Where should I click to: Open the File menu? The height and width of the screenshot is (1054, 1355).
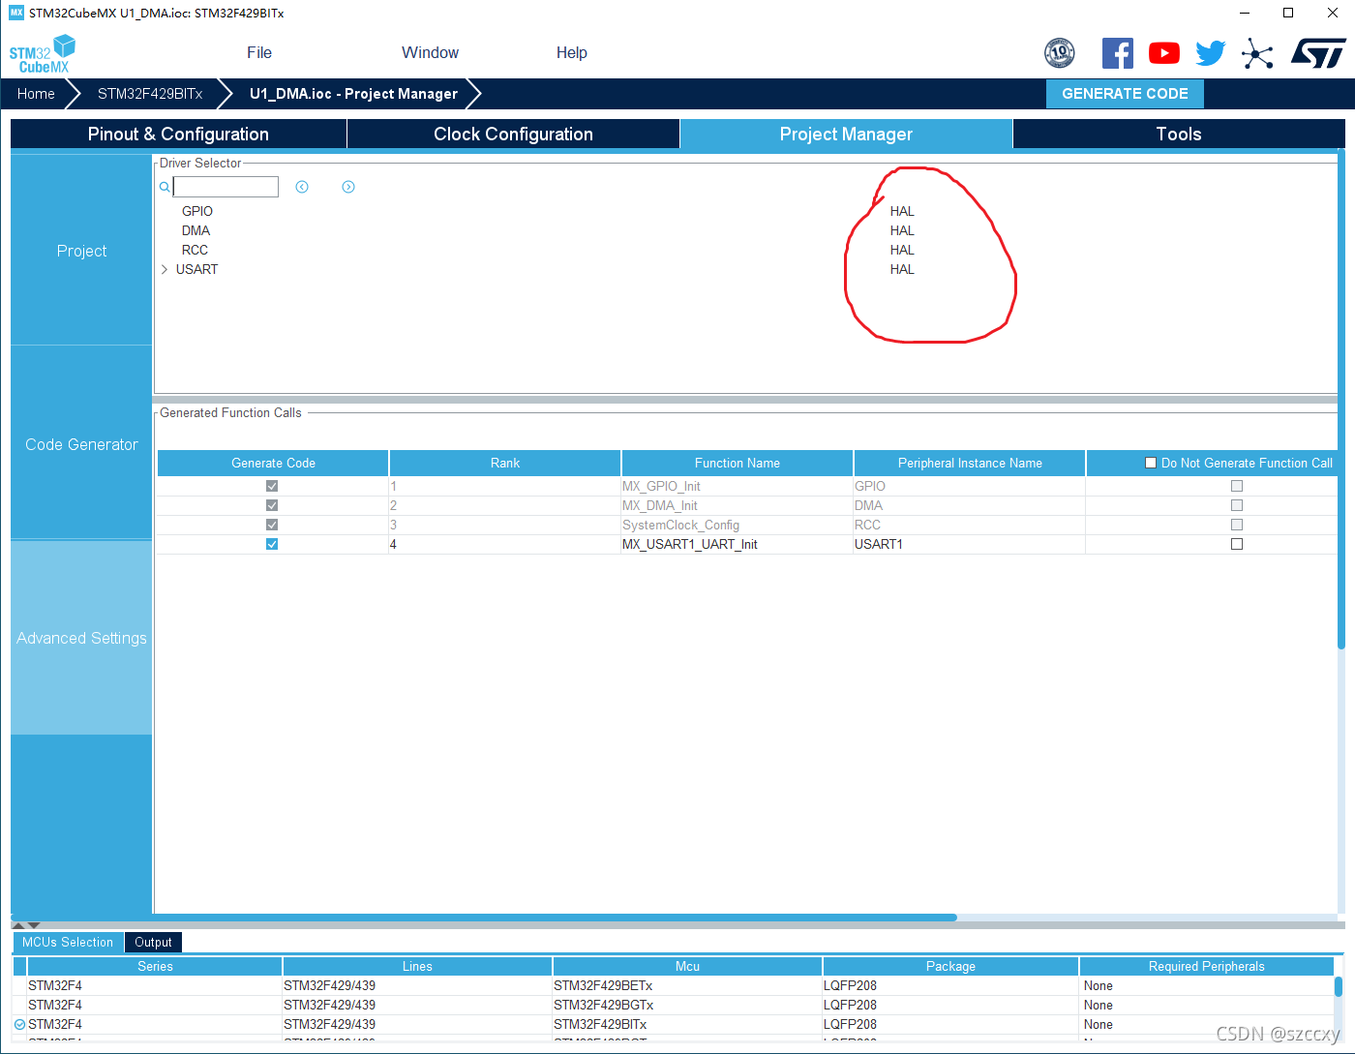259,53
